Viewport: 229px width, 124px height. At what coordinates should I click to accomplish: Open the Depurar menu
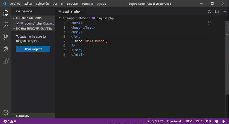coord(72,4)
